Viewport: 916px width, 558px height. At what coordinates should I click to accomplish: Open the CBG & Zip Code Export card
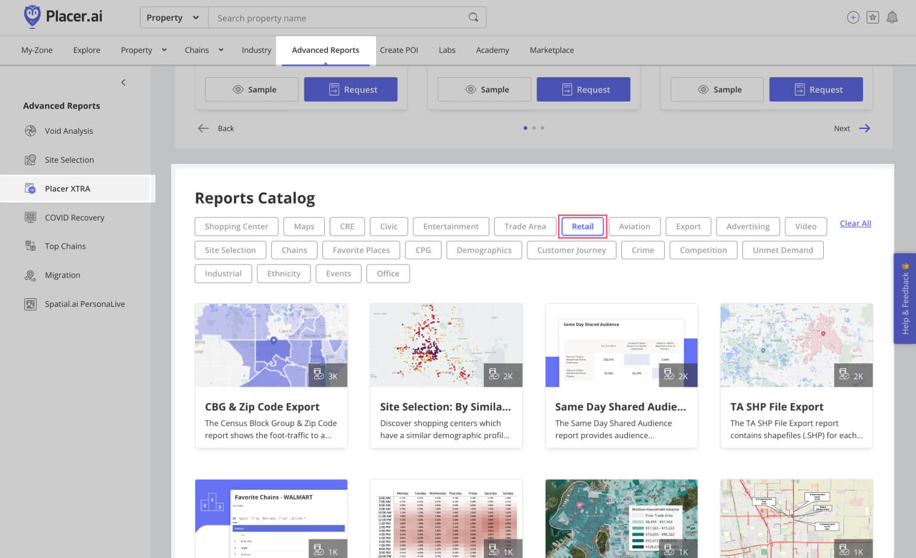point(271,375)
